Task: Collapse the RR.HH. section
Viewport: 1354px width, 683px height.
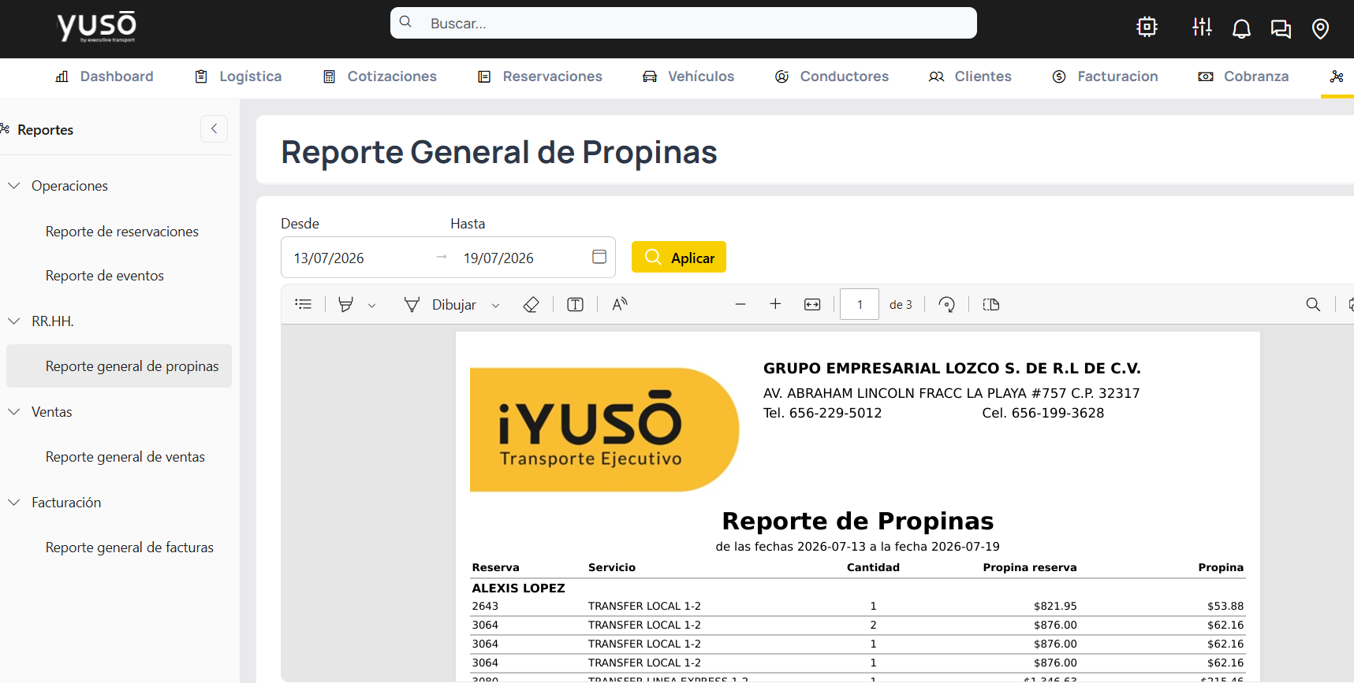Action: [14, 321]
